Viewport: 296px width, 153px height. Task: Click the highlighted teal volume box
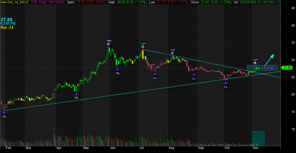pyautogui.click(x=258, y=139)
